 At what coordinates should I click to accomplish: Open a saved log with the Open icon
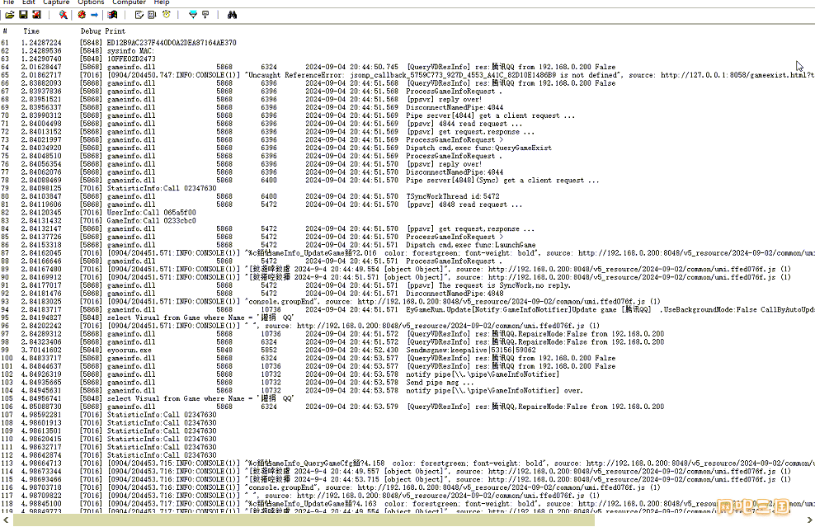(10, 15)
